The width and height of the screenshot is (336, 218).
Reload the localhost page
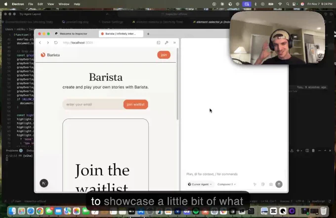(56, 43)
